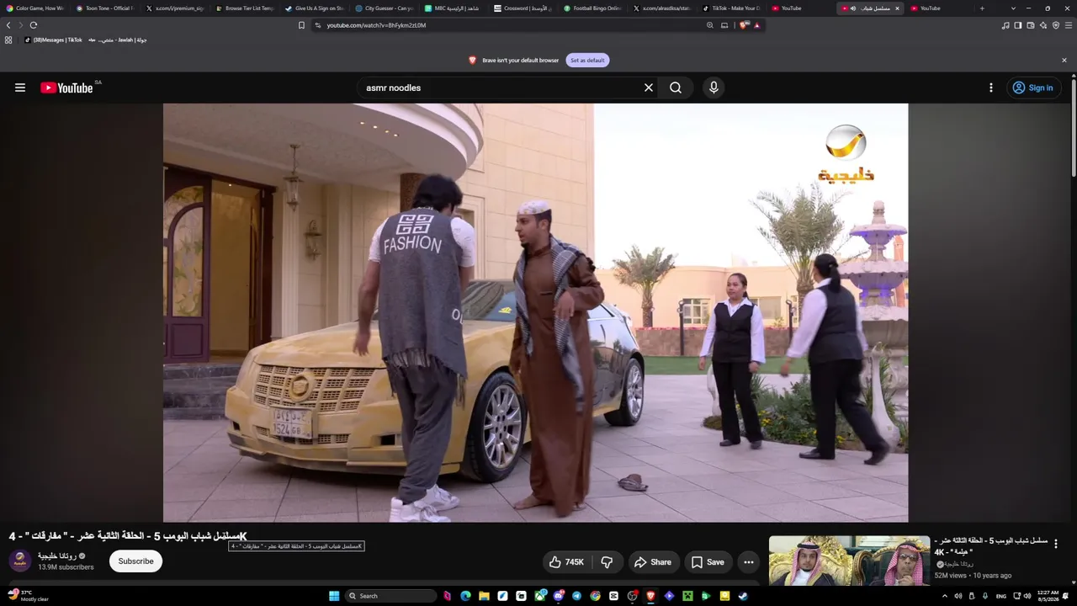Viewport: 1077px width, 606px height.
Task: Reload the current page
Action: pos(34,25)
